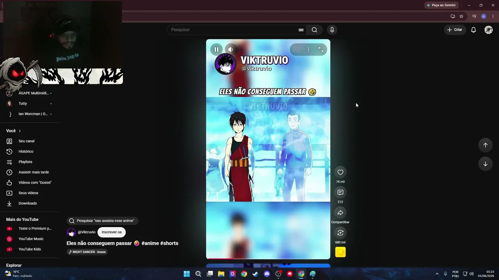This screenshot has height=280, width=499.
Task: Click the Inscrever-se subscribe button
Action: click(x=111, y=232)
